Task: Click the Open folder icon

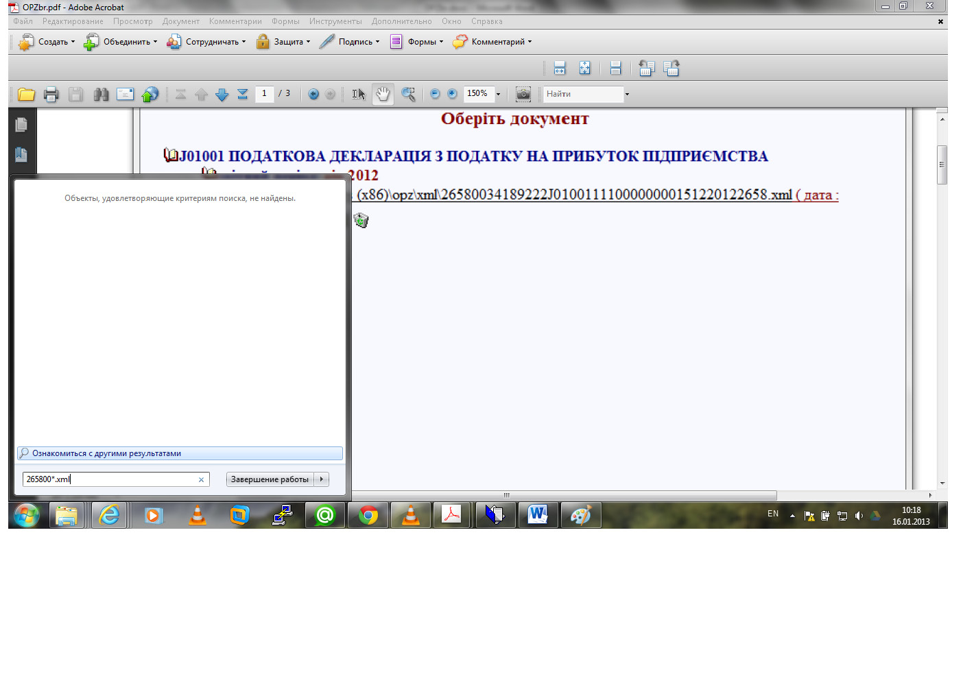Action: [x=26, y=95]
